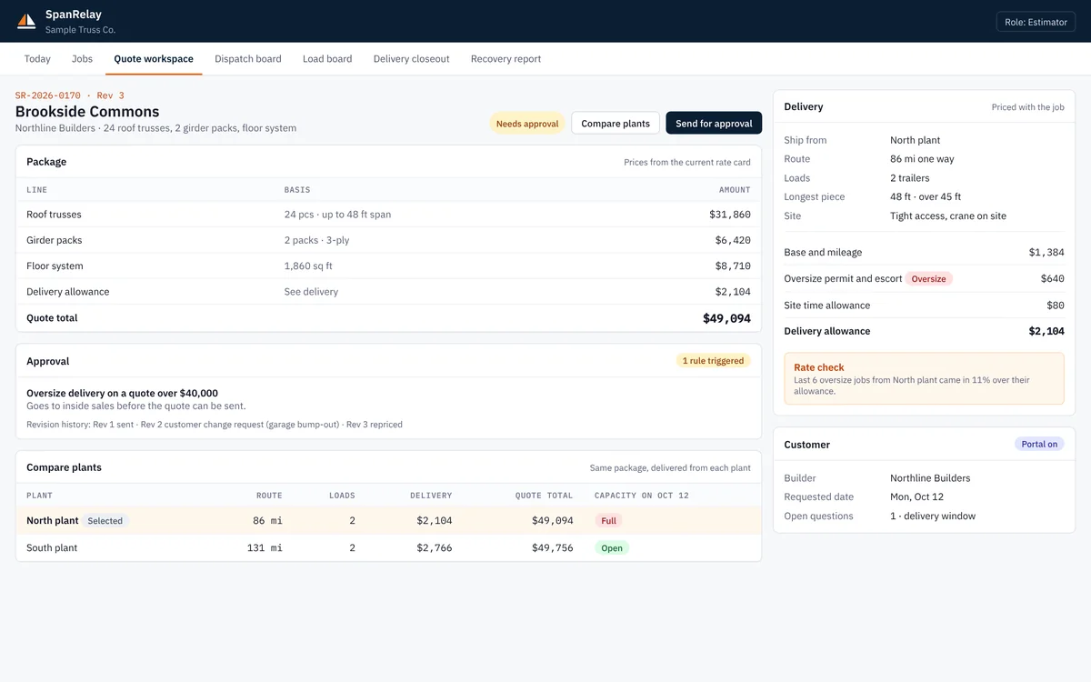Click the $2,766 South plant delivery value
1091x682 pixels.
tap(435, 548)
